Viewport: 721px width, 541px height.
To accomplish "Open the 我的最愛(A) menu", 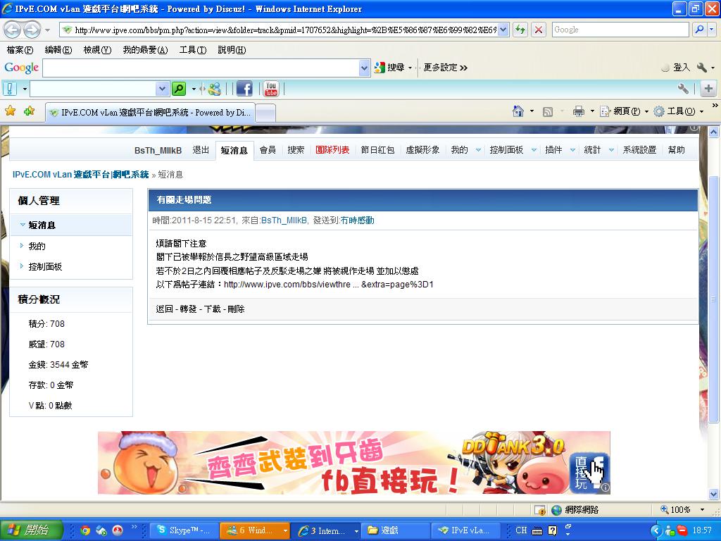I will (145, 50).
